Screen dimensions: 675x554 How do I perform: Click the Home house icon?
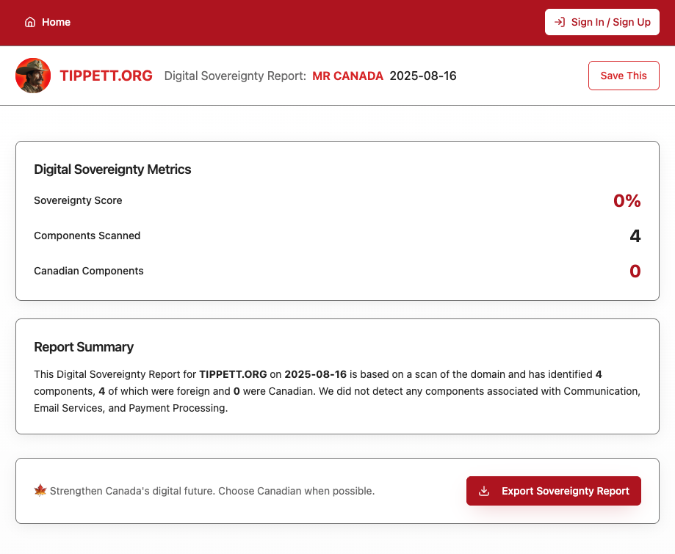30,22
